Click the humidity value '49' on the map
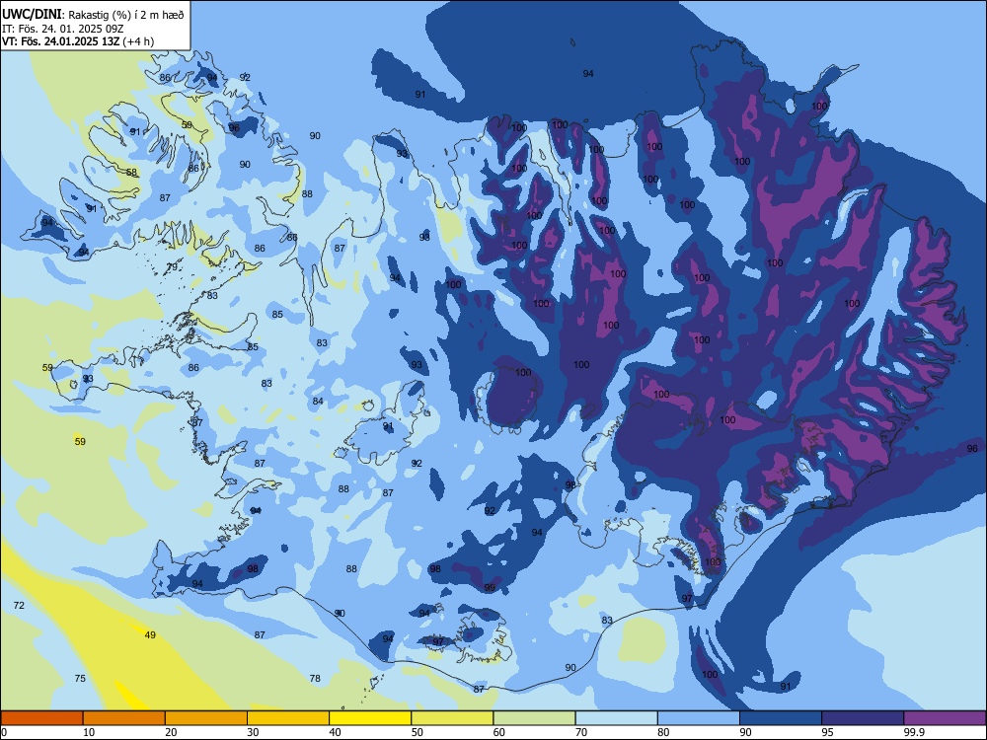 (x=150, y=634)
